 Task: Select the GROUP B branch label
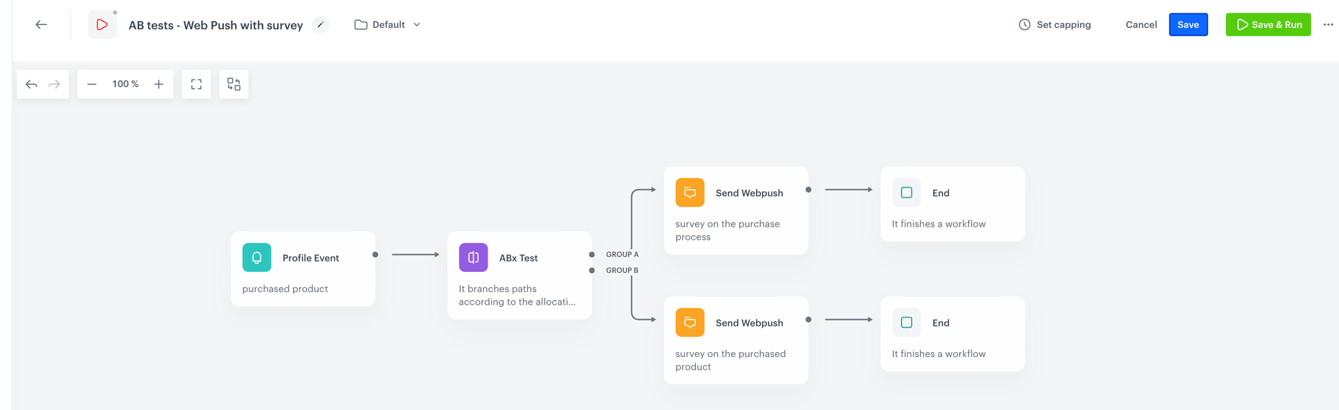tap(621, 270)
